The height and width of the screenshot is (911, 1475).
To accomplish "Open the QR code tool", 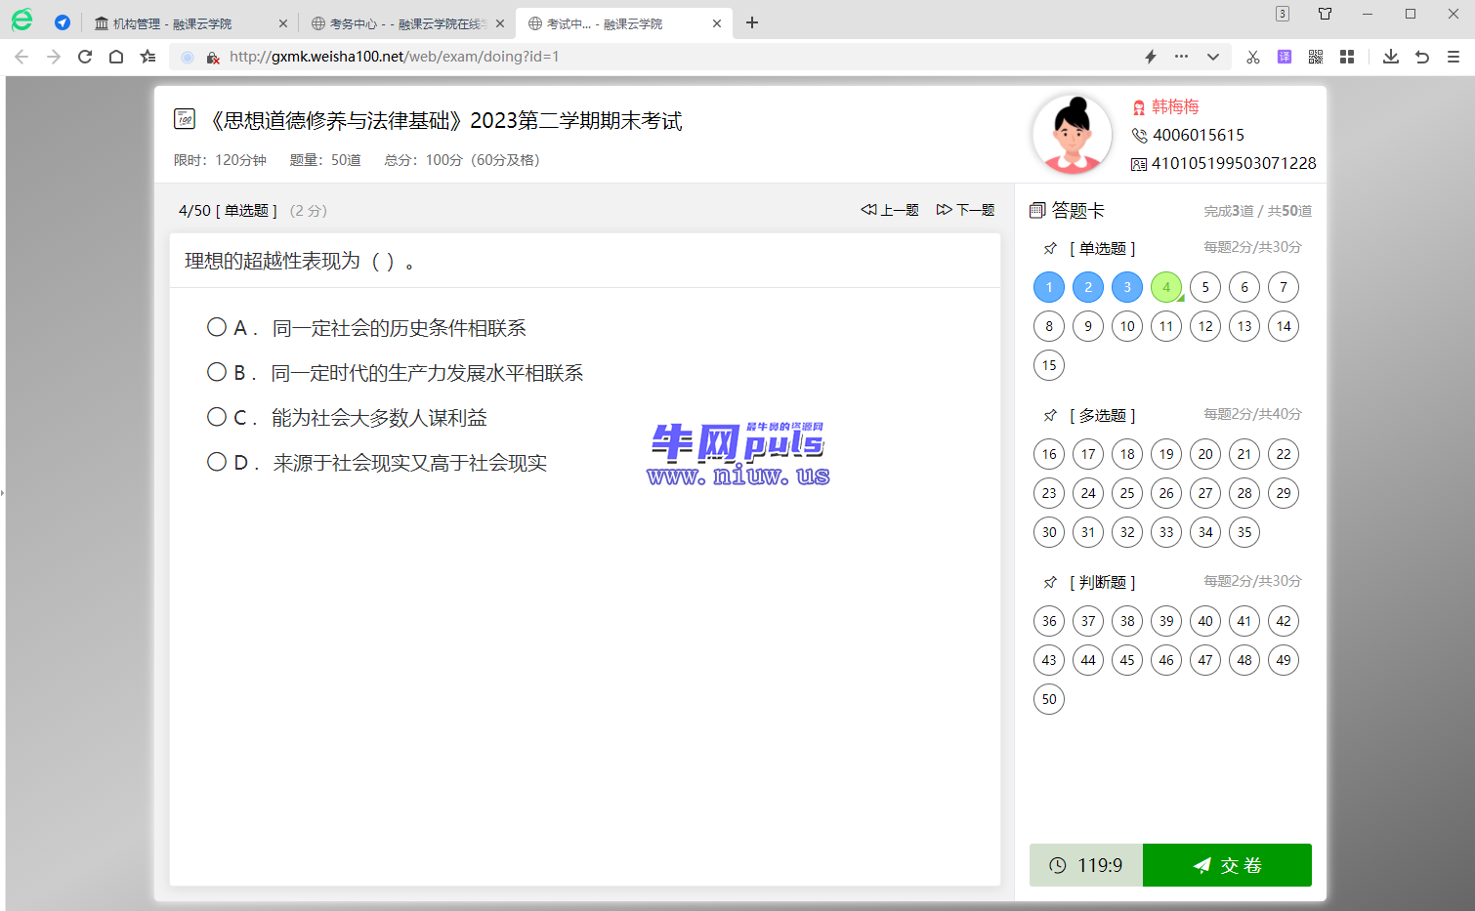I will [1316, 57].
